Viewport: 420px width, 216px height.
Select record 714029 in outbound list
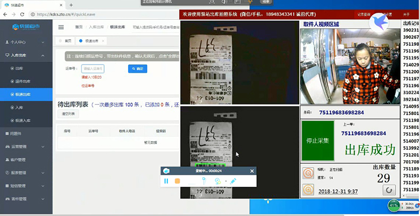(x=411, y=65)
